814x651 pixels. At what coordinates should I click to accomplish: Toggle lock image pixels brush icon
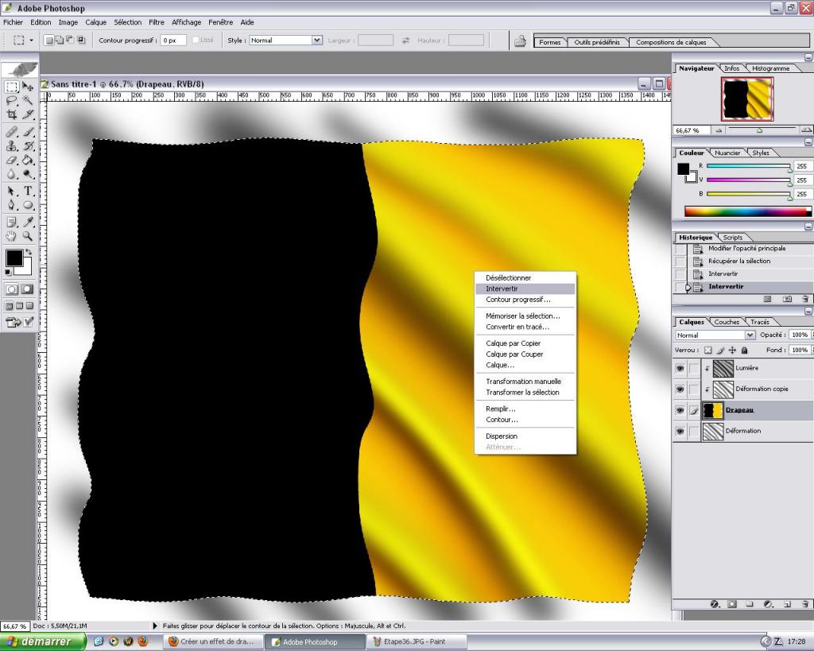click(720, 350)
